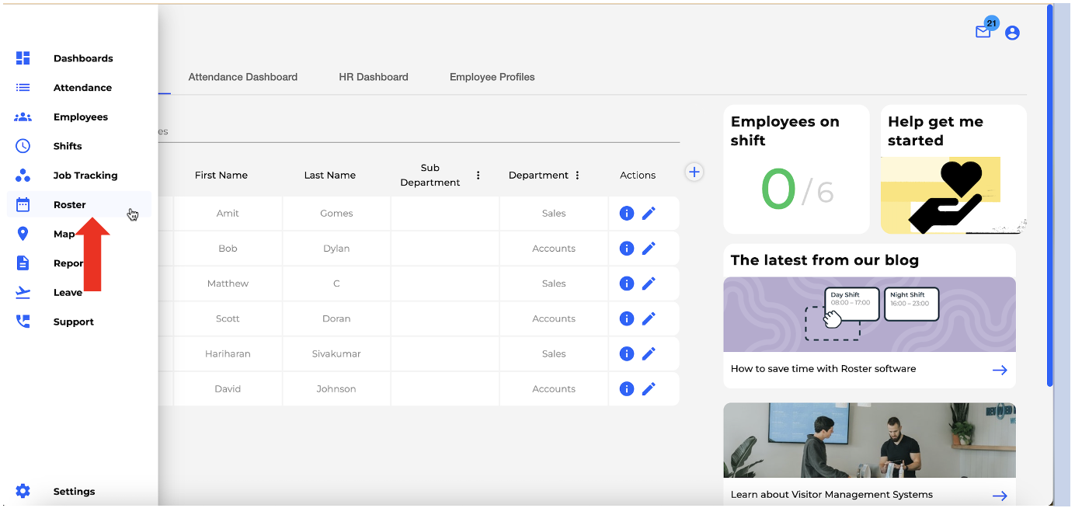Select Roster in the sidebar menu
The image size is (1075, 508).
tap(70, 205)
